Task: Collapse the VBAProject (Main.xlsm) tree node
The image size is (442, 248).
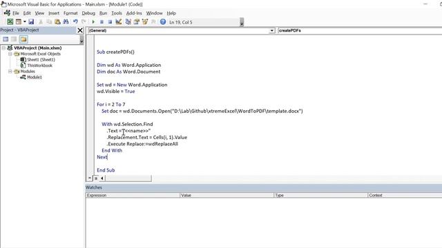Action: coord(3,48)
